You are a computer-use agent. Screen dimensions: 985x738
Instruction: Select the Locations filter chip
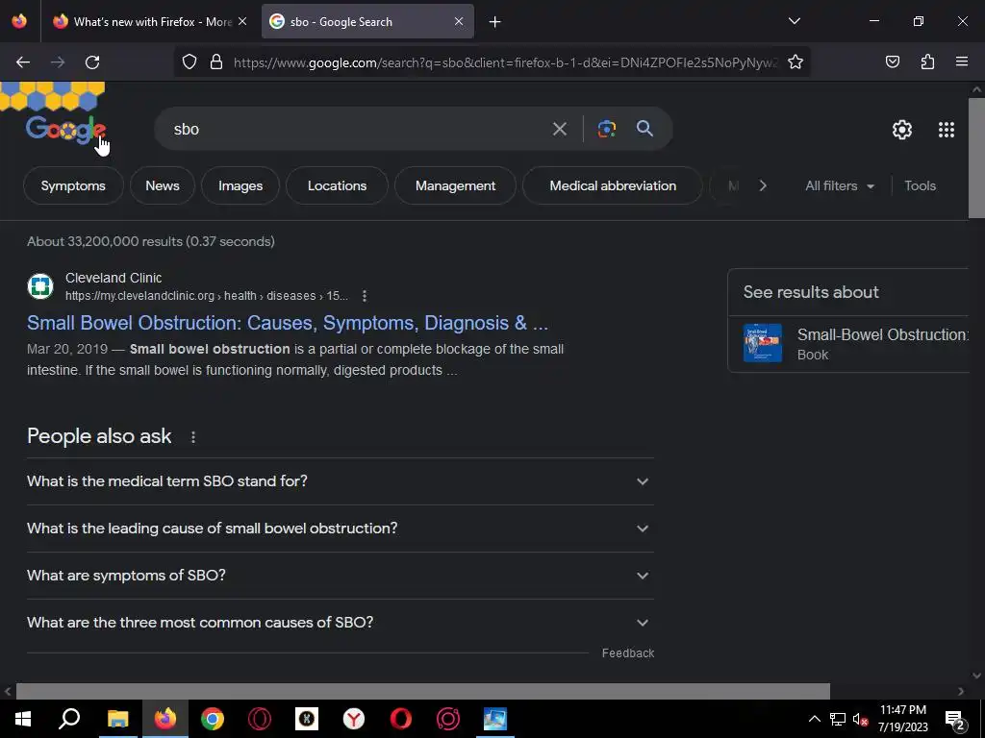point(337,185)
